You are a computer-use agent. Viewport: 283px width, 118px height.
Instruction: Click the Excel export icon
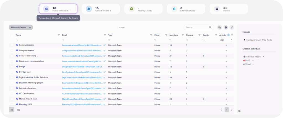coord(244,64)
